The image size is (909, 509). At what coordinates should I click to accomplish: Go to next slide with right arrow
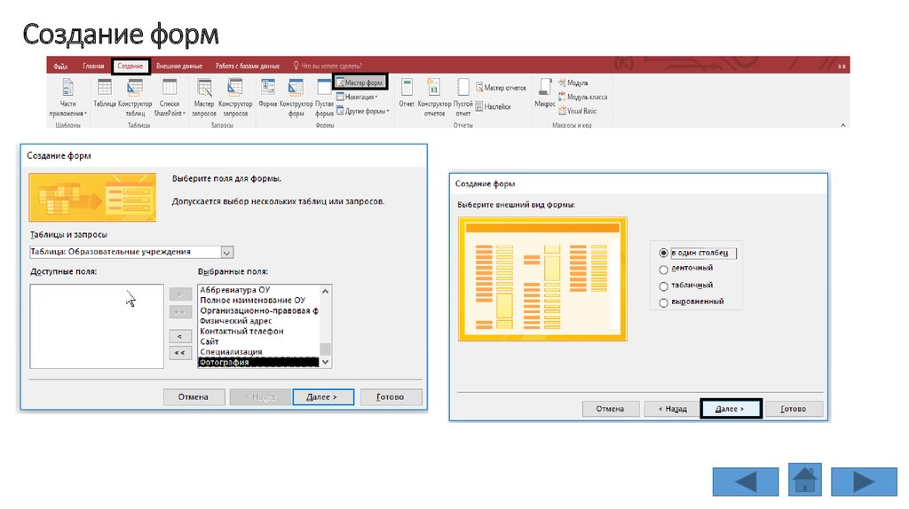[x=864, y=482]
